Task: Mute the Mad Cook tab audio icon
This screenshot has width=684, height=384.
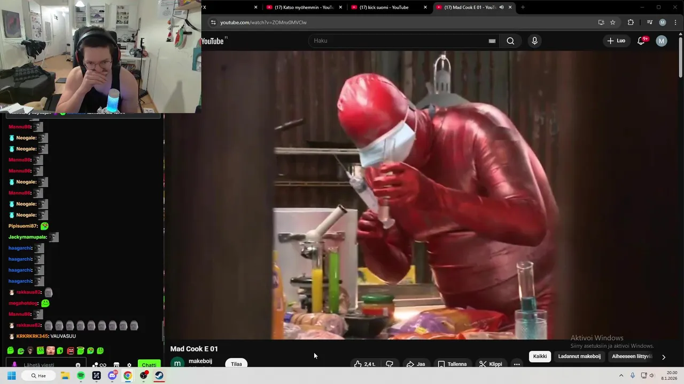Action: (x=501, y=7)
